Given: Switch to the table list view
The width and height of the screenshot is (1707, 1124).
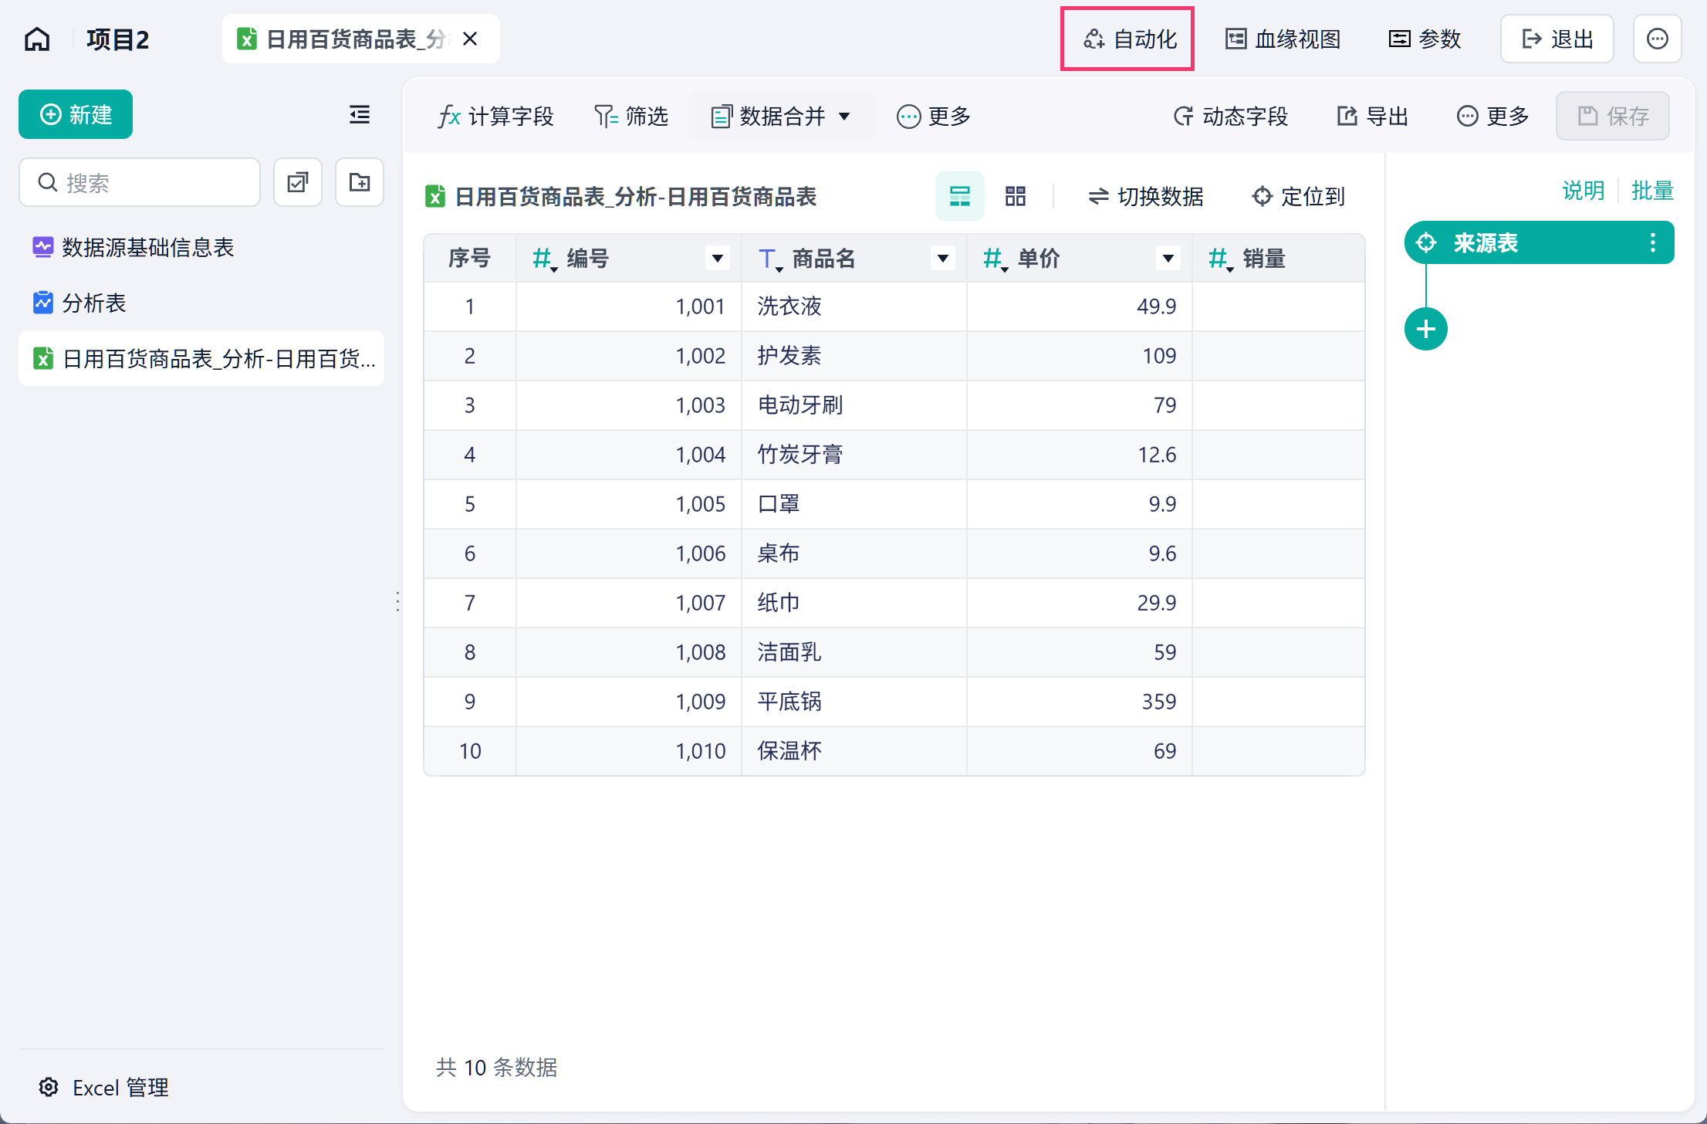Looking at the screenshot, I should point(960,196).
